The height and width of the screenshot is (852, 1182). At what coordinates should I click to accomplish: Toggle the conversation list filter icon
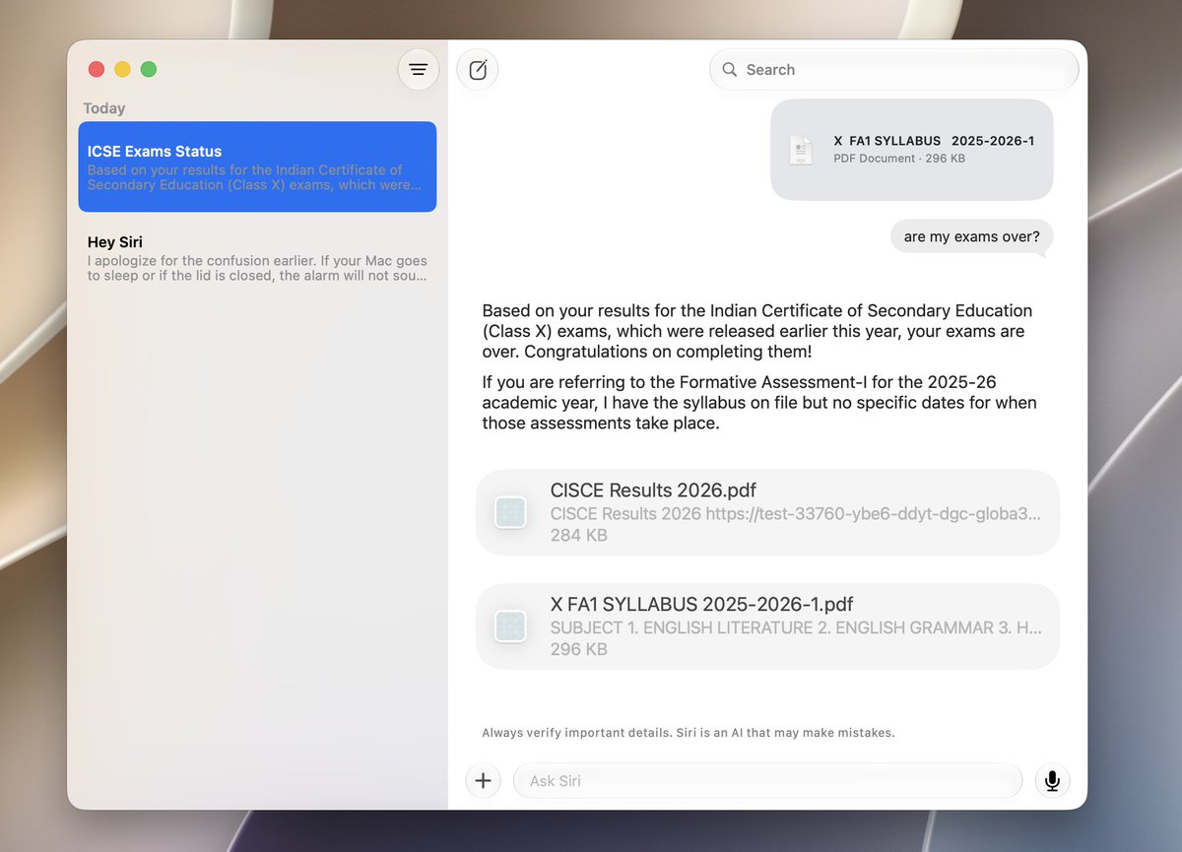coord(419,70)
